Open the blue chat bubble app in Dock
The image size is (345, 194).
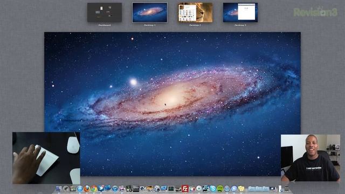(234, 189)
